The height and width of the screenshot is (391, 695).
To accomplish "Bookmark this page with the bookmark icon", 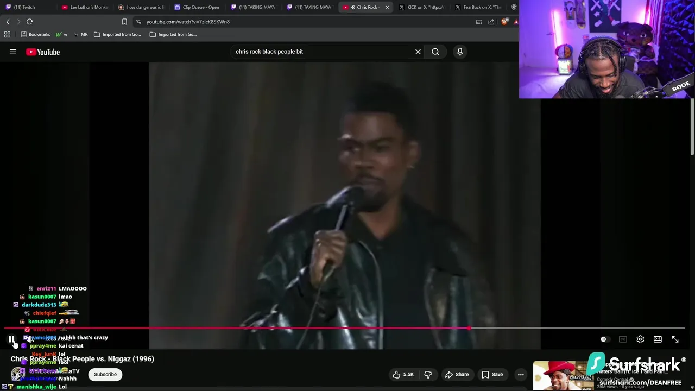I will tap(124, 22).
